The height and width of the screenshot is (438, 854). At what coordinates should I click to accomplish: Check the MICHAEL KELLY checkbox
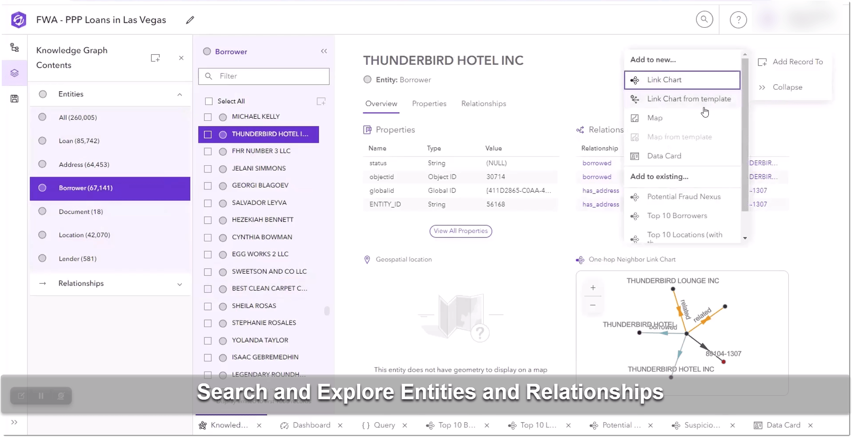coord(208,117)
